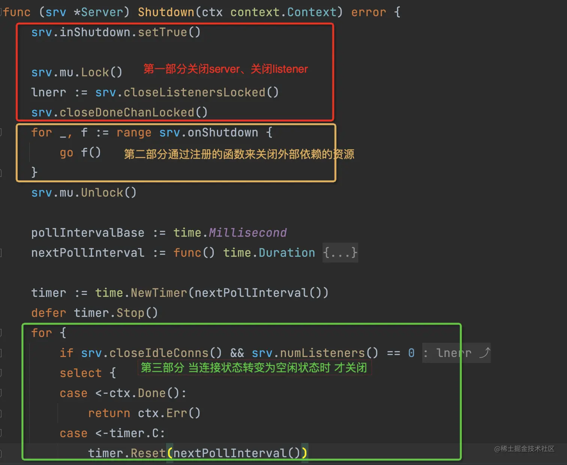
Task: Click the Reset method on timer
Action: coord(148,453)
